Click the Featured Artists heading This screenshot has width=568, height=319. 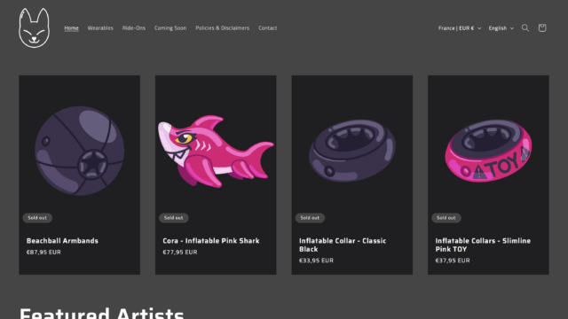pyautogui.click(x=102, y=313)
